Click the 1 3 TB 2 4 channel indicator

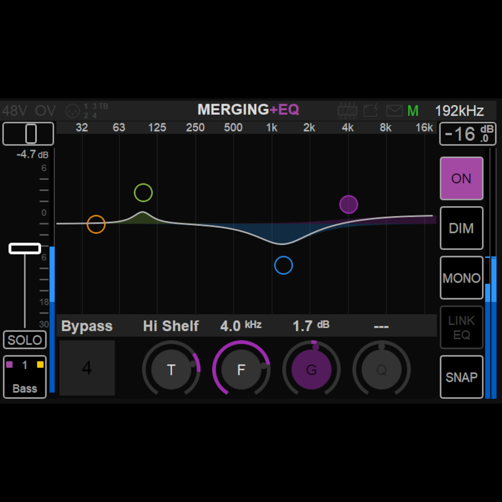96,111
